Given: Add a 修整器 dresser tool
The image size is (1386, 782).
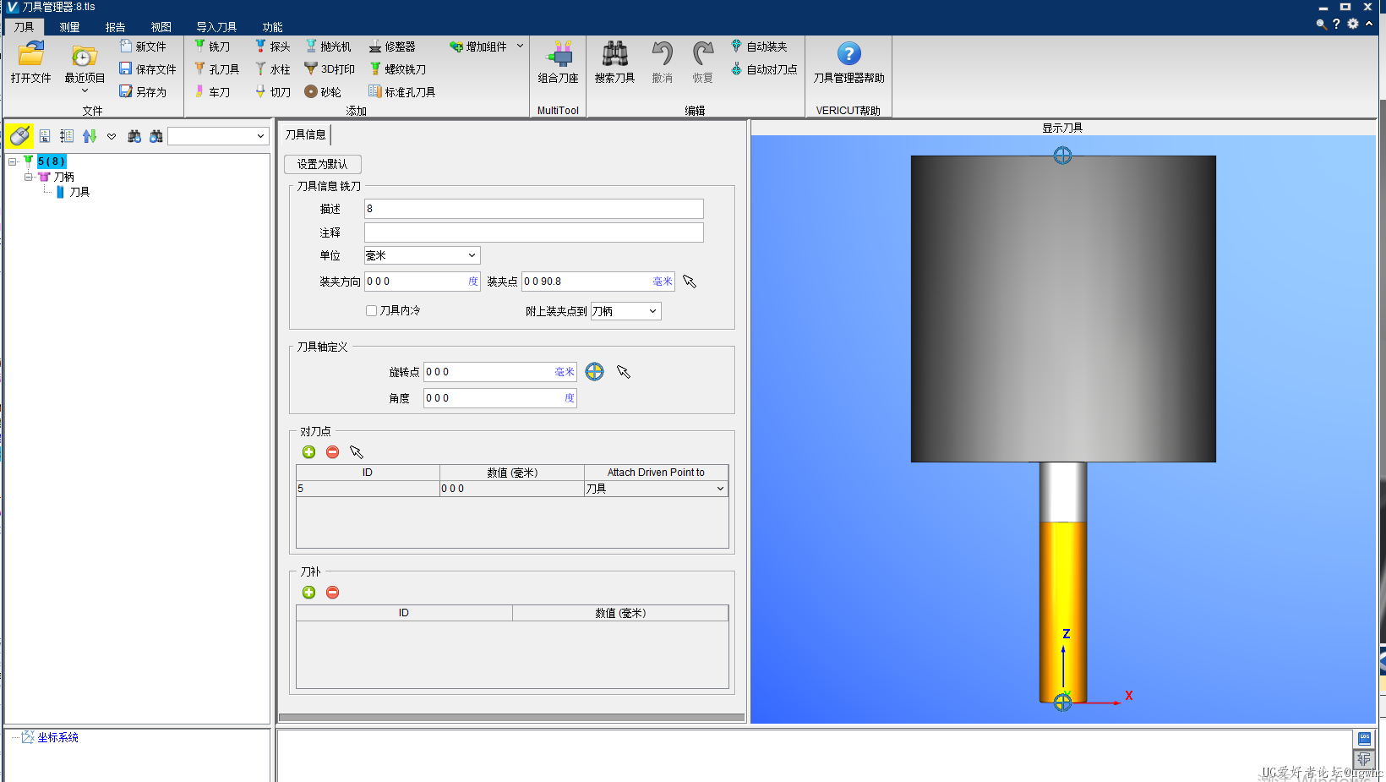Looking at the screenshot, I should tap(392, 46).
